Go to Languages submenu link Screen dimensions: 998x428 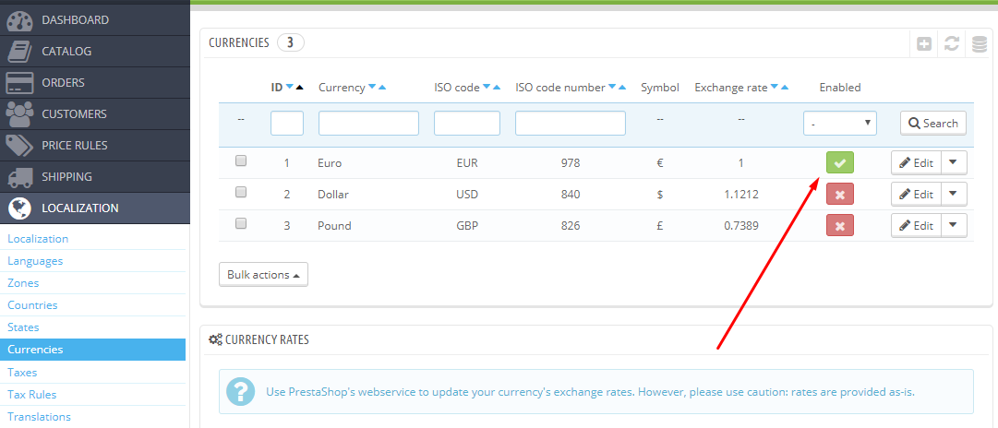click(x=35, y=261)
